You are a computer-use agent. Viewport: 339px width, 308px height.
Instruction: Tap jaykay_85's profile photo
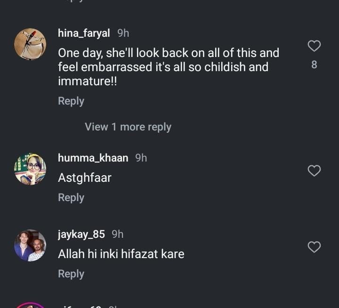(30, 245)
